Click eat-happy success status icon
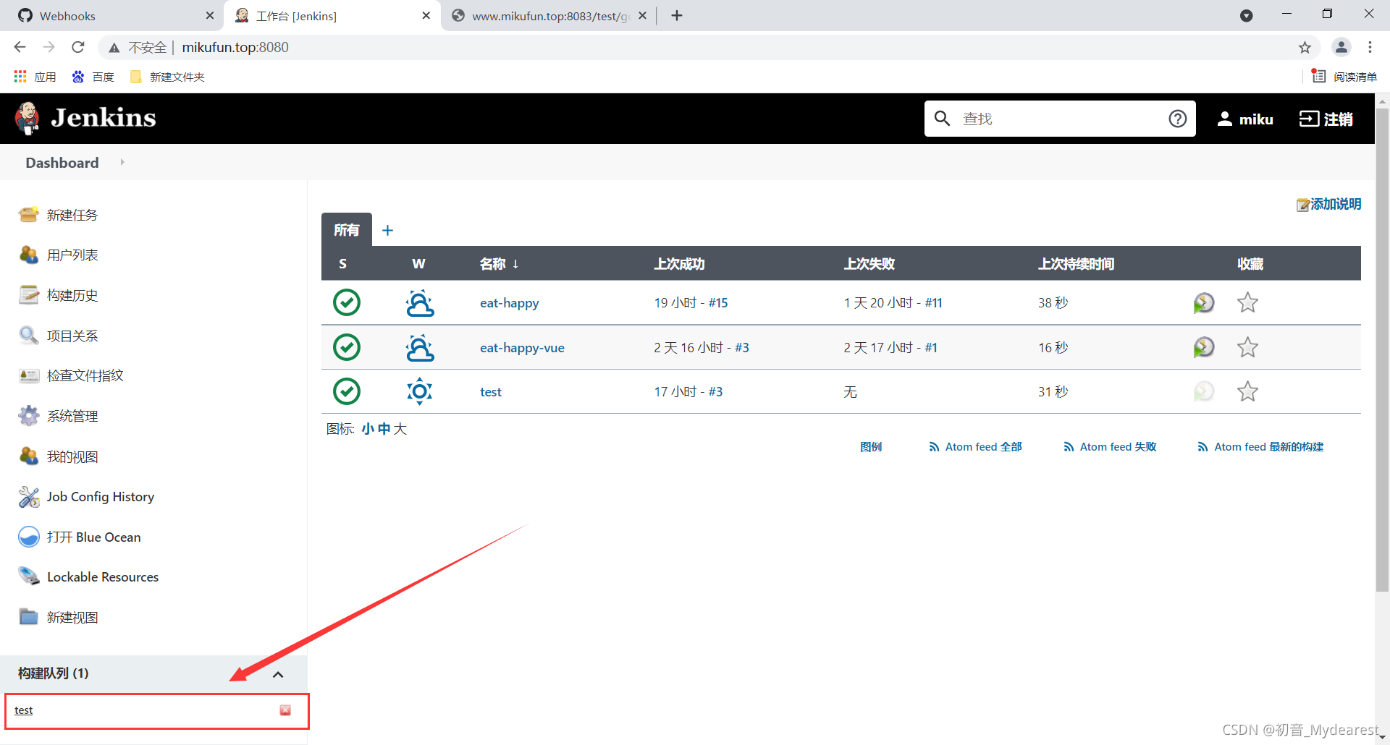The image size is (1390, 745). [x=347, y=302]
